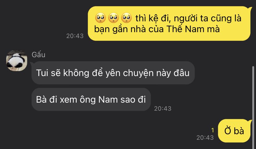Click the 20:43 timestamp beside the emoji message
This screenshot has height=149, width=256.
tap(75, 36)
